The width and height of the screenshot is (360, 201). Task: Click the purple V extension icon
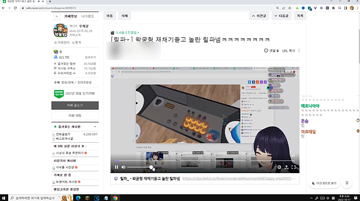315,8
